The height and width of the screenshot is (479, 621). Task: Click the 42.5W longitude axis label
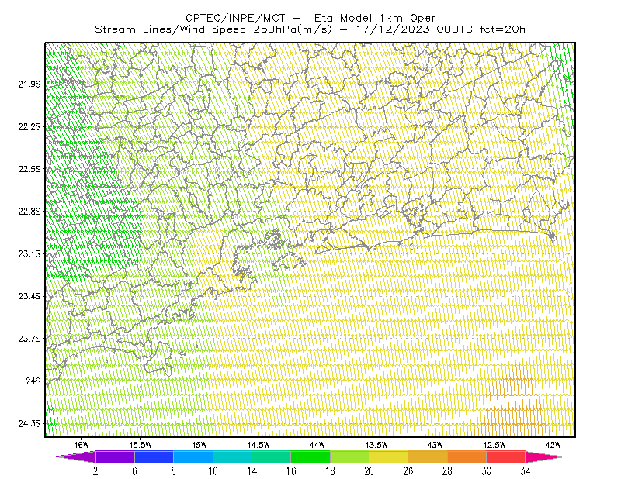click(x=494, y=445)
